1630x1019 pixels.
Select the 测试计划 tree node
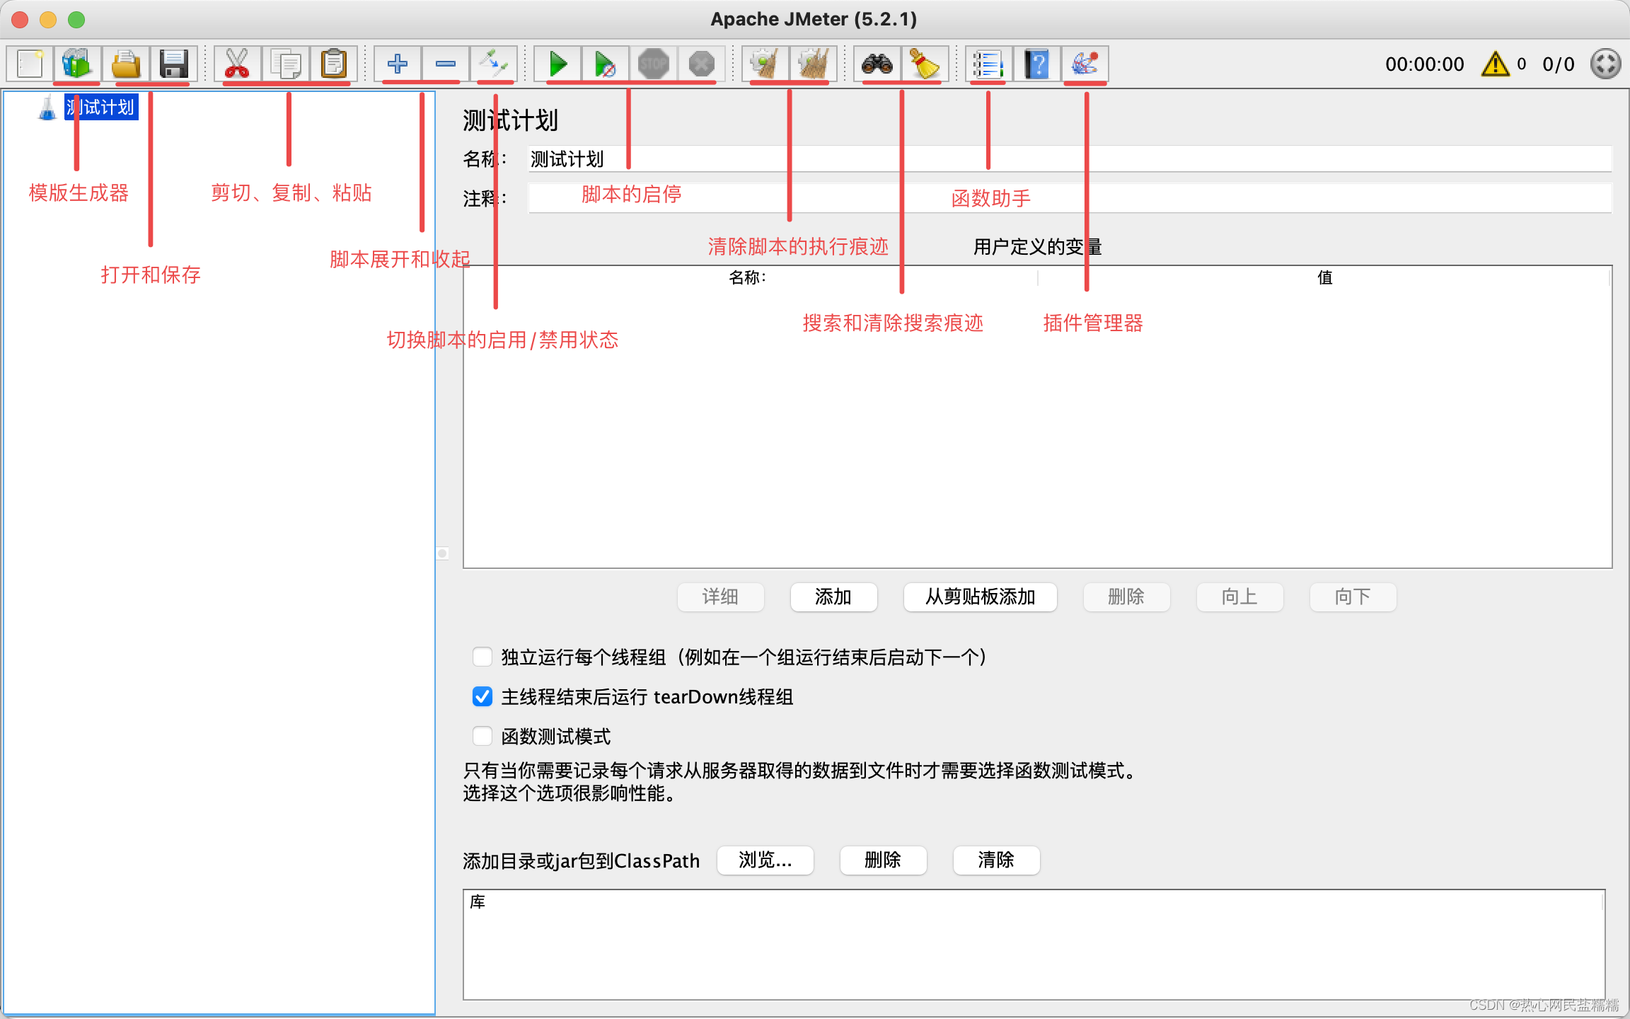pos(100,108)
